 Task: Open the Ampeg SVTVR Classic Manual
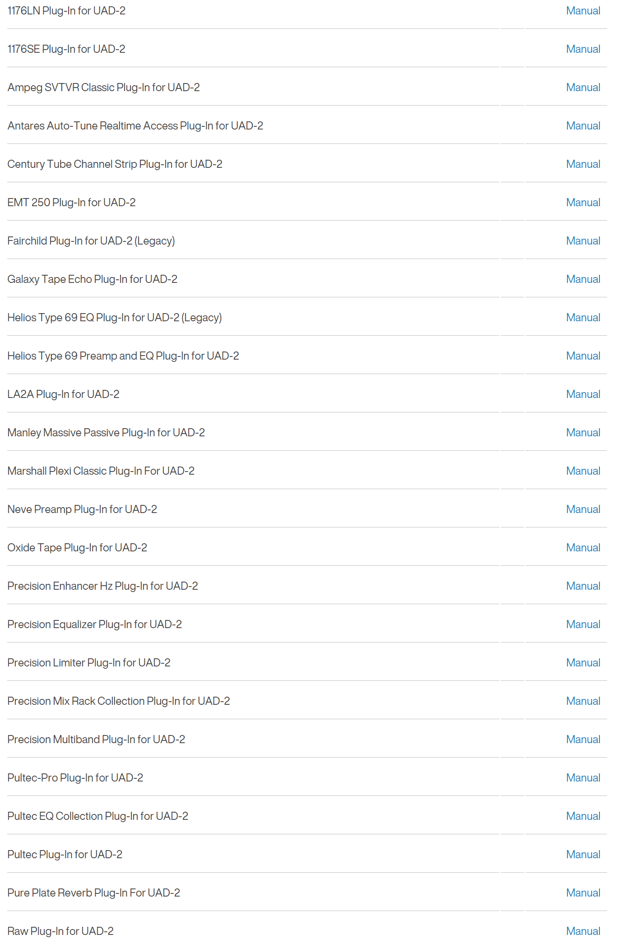point(583,88)
